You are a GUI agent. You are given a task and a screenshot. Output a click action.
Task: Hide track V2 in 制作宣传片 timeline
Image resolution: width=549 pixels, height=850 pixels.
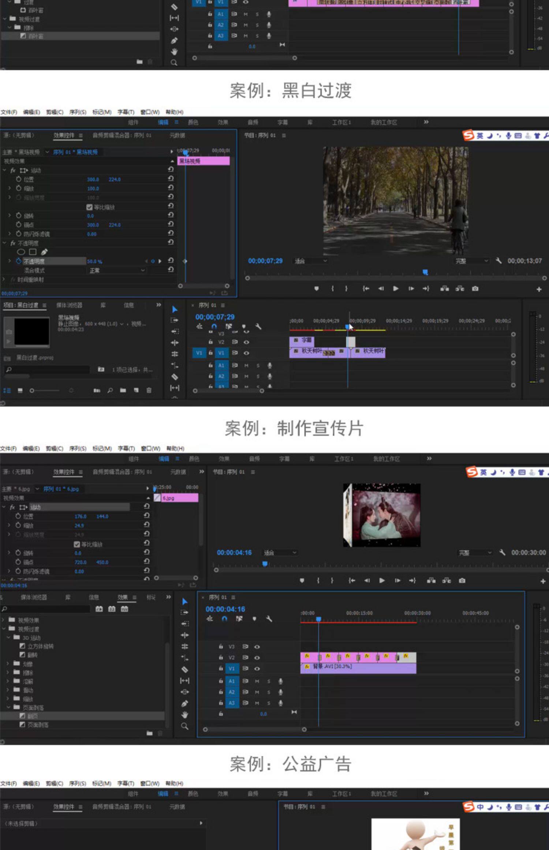click(257, 657)
